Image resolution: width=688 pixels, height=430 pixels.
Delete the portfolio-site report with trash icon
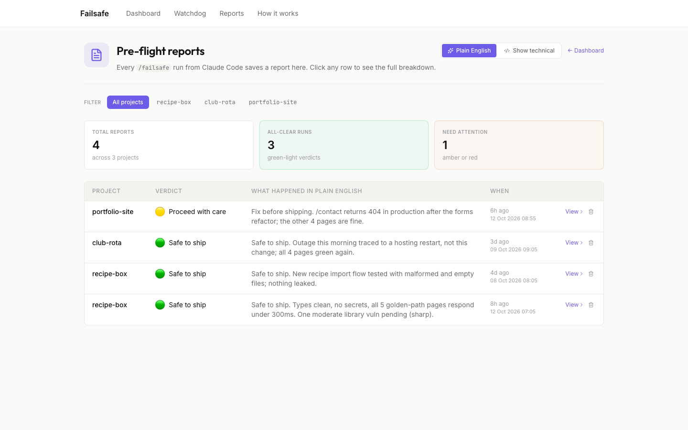coord(591,212)
